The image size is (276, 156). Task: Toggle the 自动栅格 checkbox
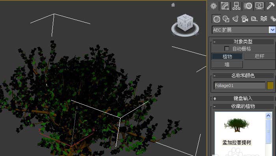point(227,48)
